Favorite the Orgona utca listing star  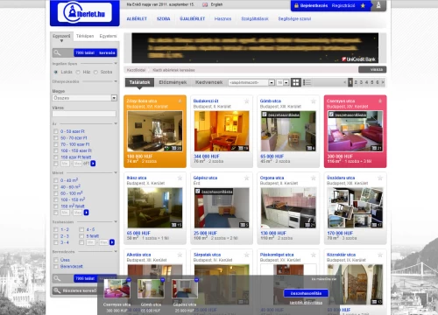(x=314, y=178)
